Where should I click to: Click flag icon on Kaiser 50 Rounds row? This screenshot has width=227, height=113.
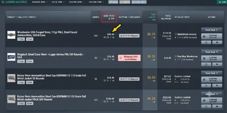[217, 86]
